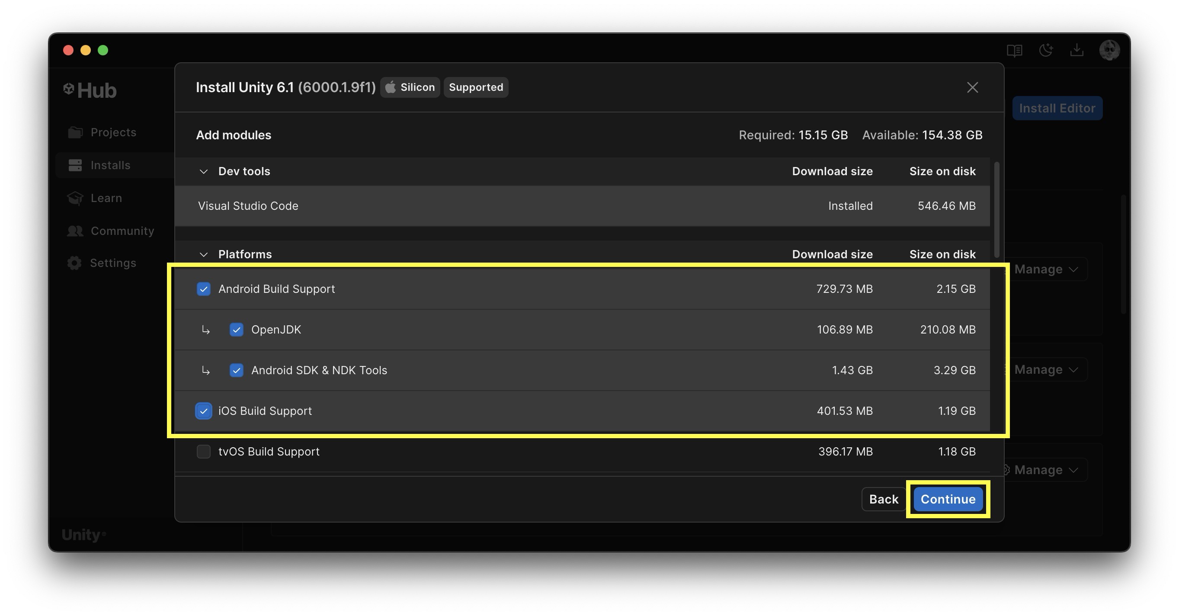This screenshot has width=1179, height=616.
Task: Open the user account avatar
Action: click(1109, 50)
